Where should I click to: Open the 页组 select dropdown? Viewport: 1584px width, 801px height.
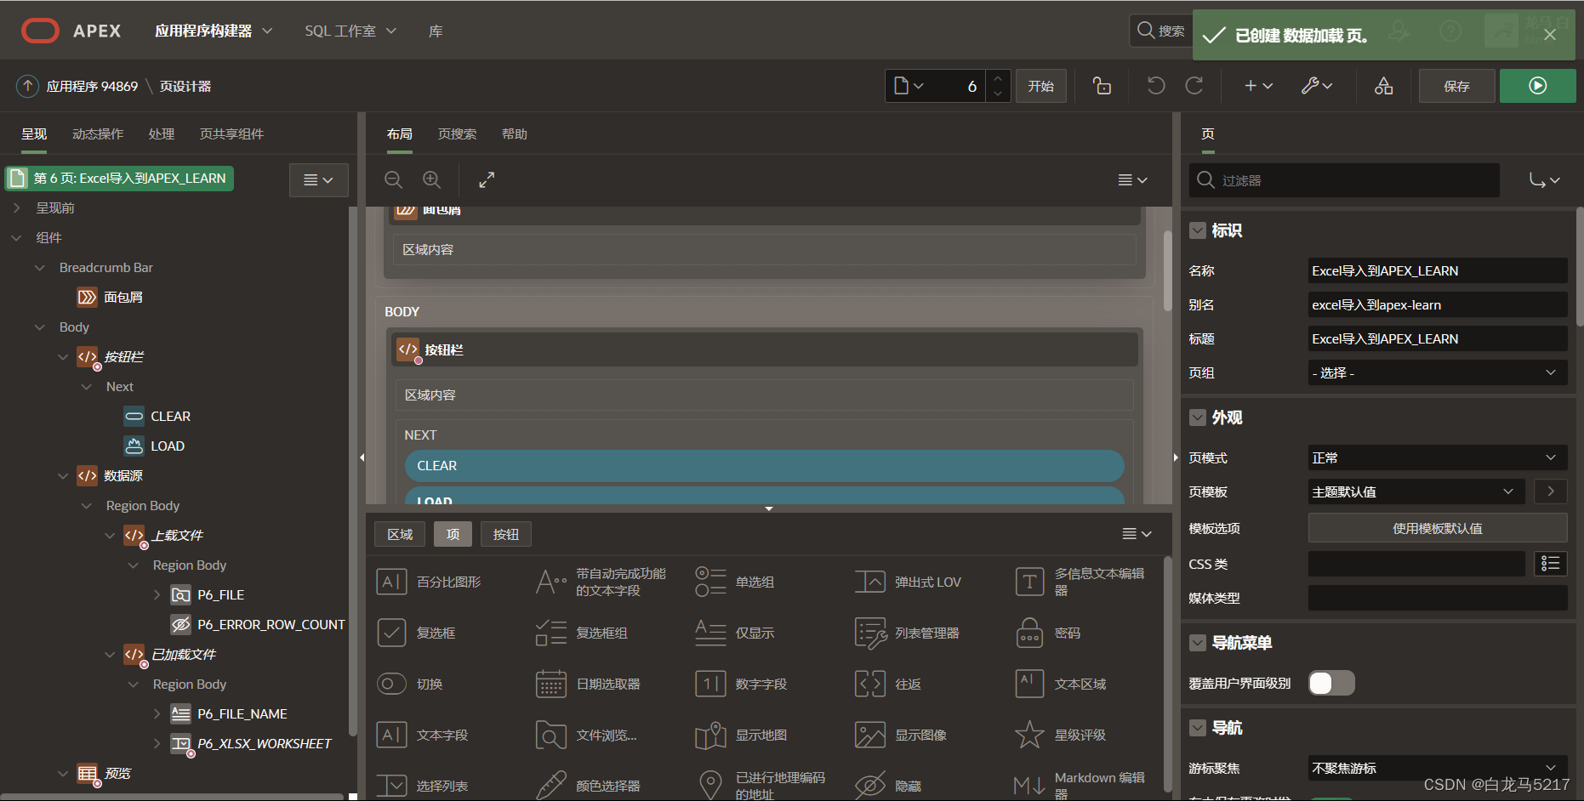(1438, 372)
